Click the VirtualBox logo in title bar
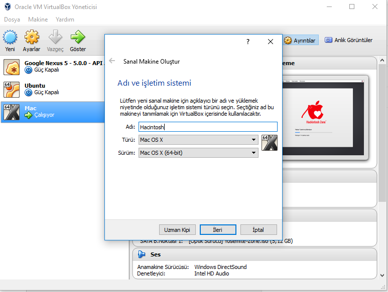 [8, 7]
